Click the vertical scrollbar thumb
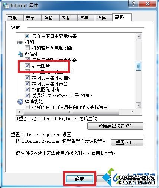 138,66
